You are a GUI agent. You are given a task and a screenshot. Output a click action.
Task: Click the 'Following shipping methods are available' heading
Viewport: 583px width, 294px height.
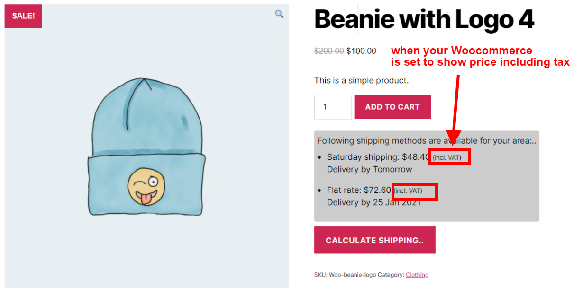pyautogui.click(x=427, y=140)
